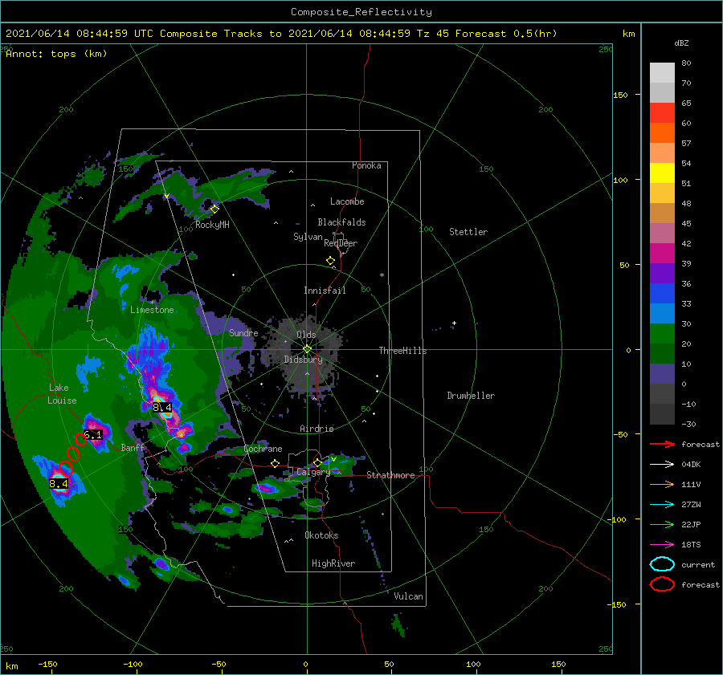Click the Vulcan town label
Screen dimensions: 723x675
click(408, 596)
